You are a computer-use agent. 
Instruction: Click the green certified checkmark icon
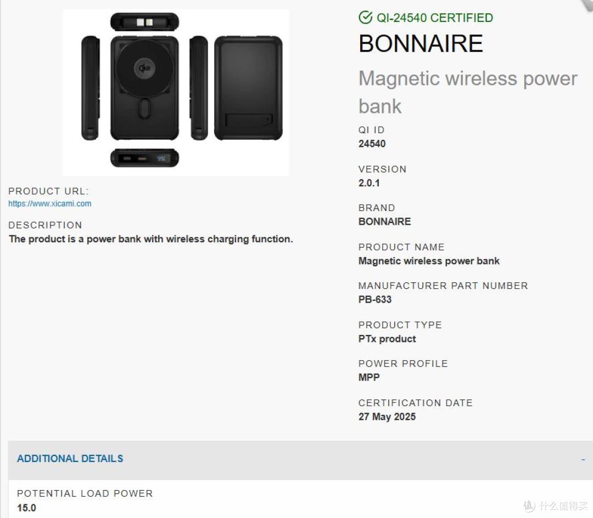coord(365,18)
